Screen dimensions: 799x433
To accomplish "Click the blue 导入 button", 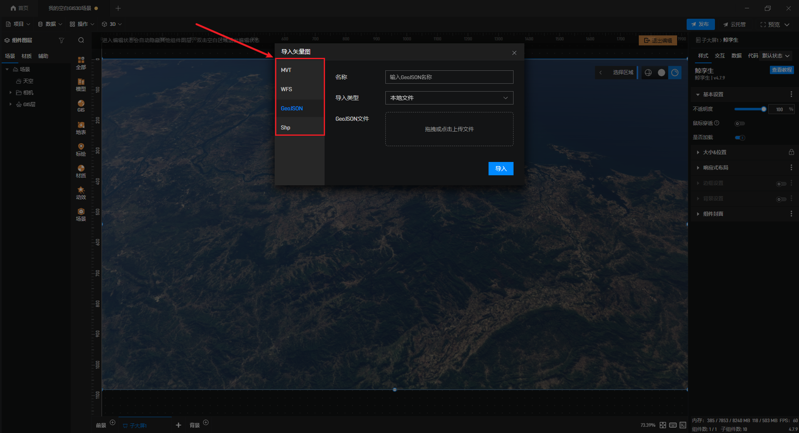I will [x=501, y=169].
